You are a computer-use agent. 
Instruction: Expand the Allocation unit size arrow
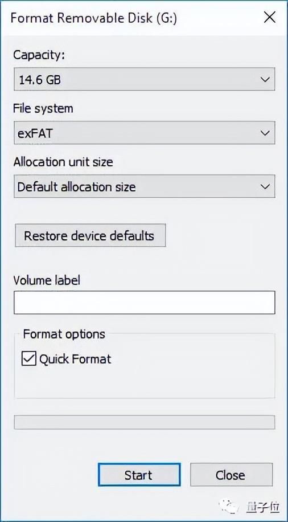pyautogui.click(x=265, y=187)
